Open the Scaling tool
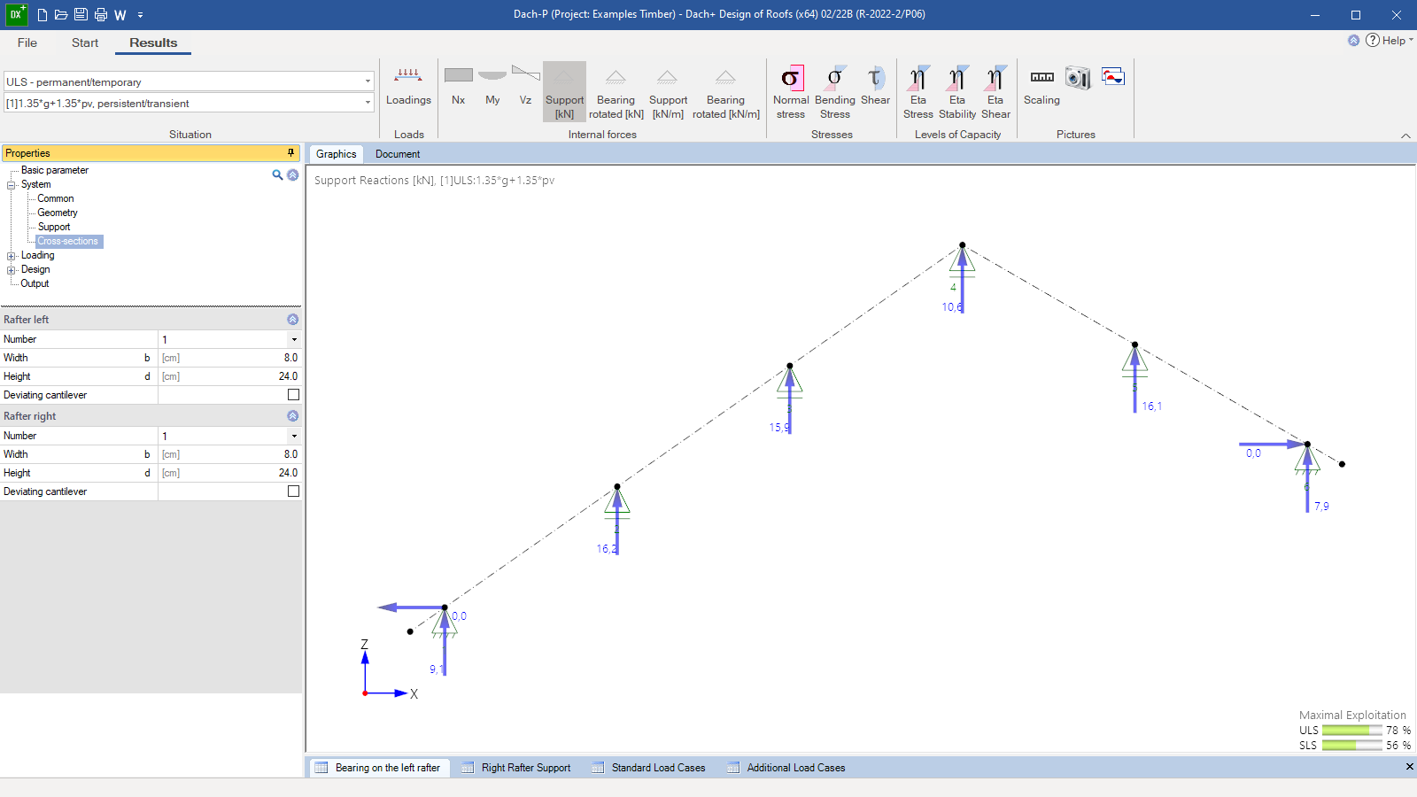Viewport: 1417px width, 797px height. point(1041,87)
